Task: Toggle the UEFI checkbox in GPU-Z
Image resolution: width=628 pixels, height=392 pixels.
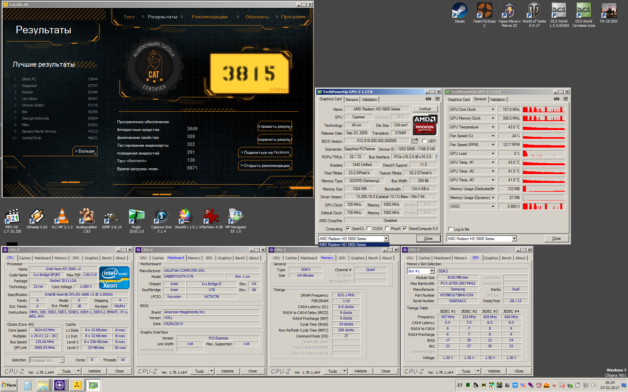Action: point(424,141)
